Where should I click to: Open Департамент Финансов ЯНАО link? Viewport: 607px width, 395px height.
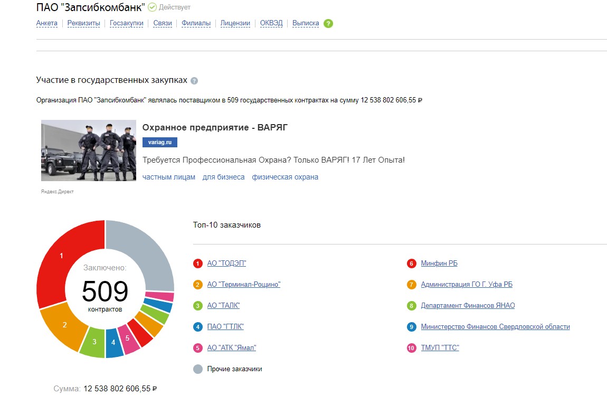click(468, 306)
